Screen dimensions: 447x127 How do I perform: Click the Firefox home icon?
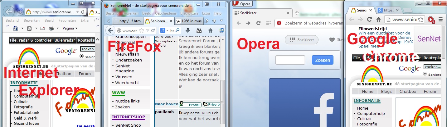(210, 30)
